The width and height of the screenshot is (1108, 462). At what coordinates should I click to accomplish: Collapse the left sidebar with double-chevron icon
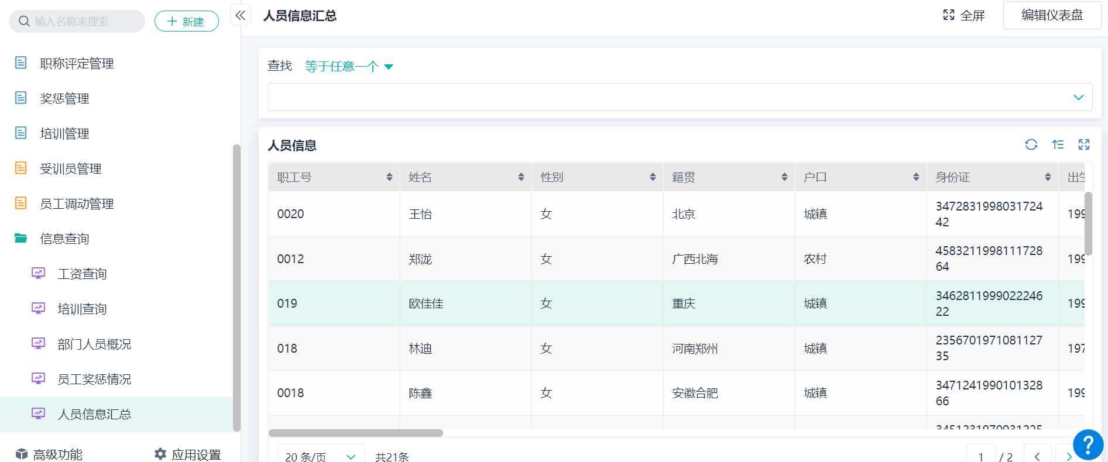pos(240,16)
